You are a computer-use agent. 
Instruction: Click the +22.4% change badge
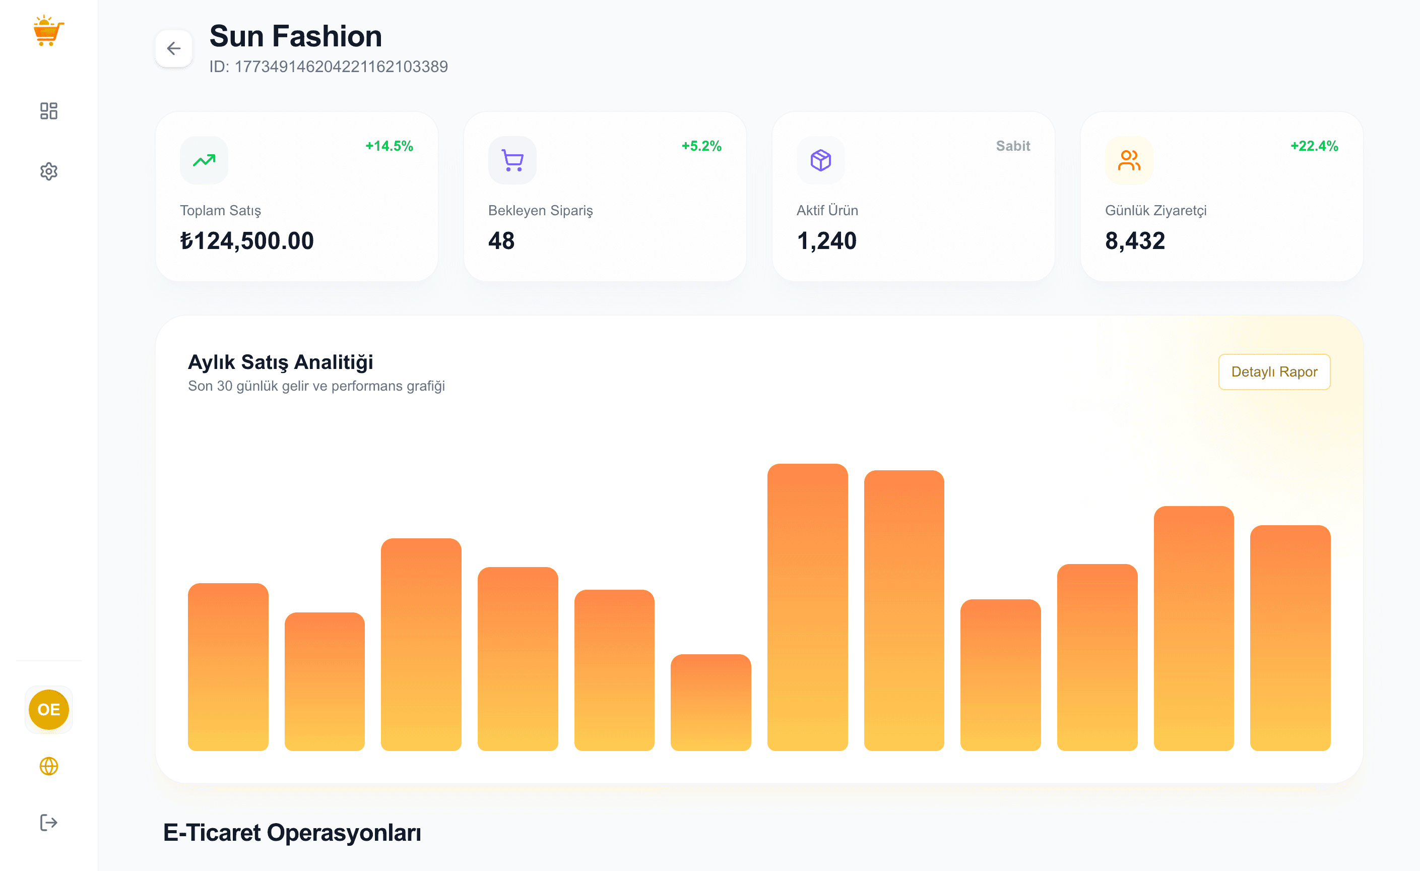(1314, 146)
